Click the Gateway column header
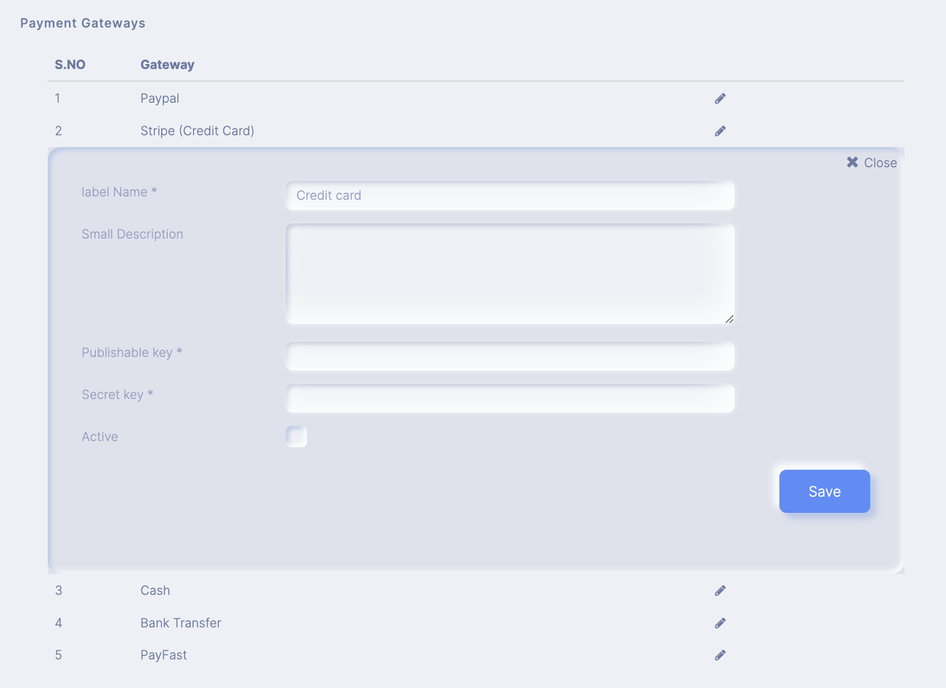 click(x=167, y=65)
